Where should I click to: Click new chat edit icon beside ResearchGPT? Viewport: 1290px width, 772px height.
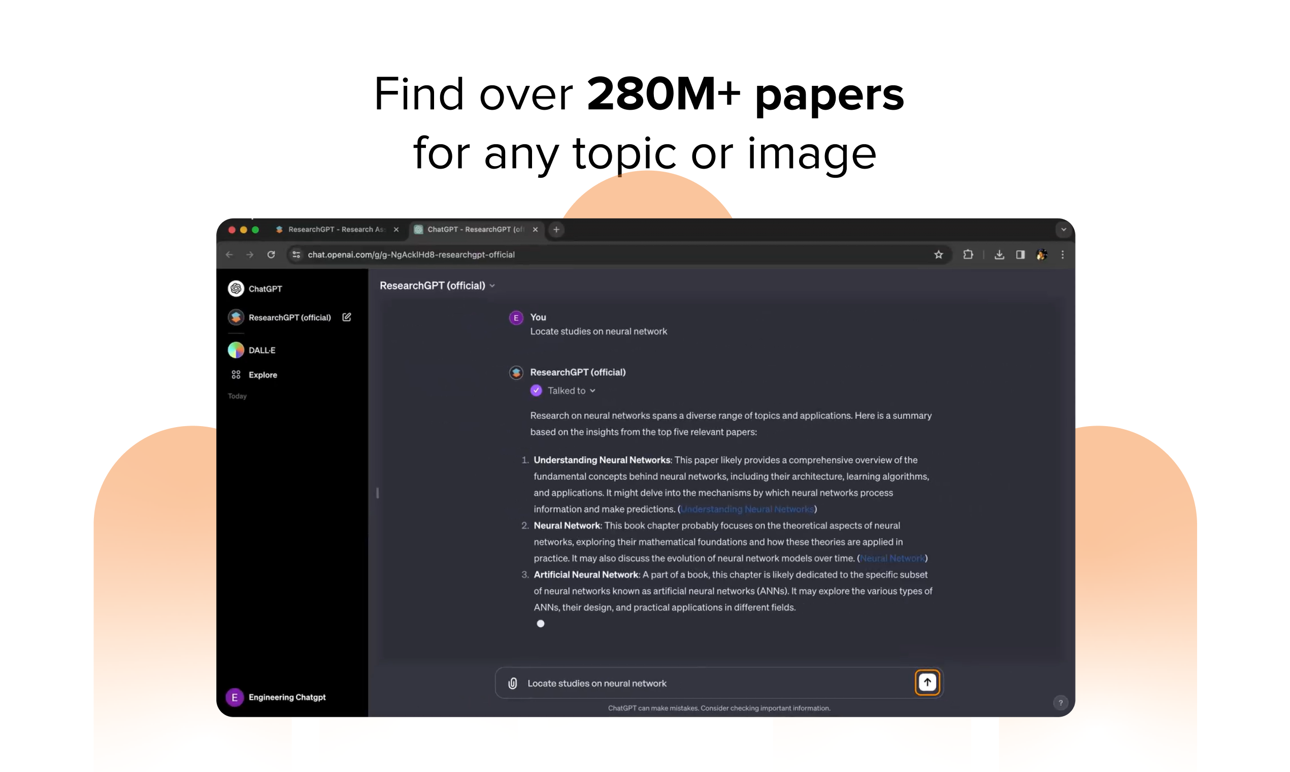(x=347, y=317)
